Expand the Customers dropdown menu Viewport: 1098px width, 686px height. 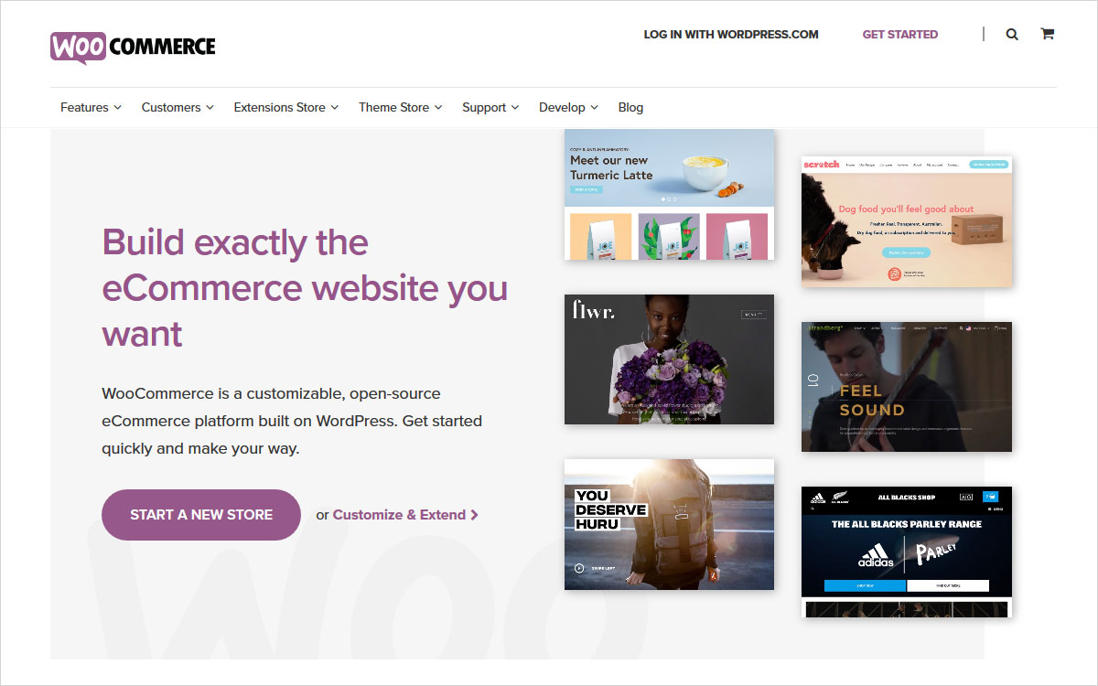click(178, 107)
